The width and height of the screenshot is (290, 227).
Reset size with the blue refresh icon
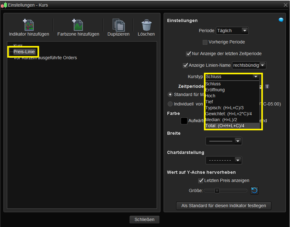click(254, 190)
